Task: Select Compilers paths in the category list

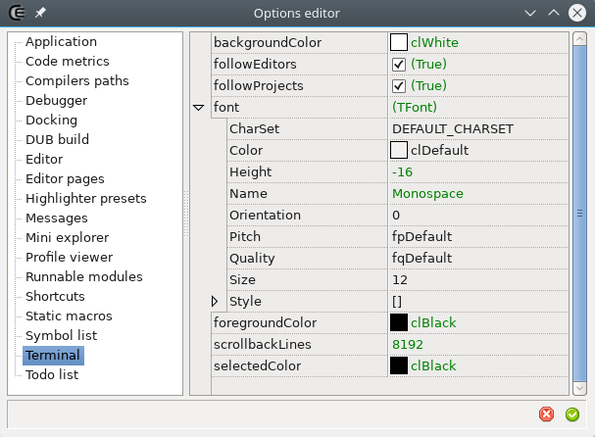Action: [x=76, y=81]
